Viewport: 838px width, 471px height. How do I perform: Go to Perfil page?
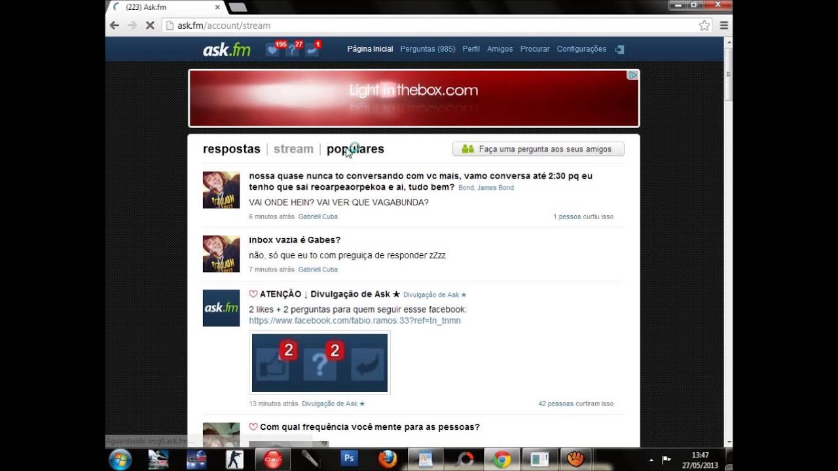[471, 49]
